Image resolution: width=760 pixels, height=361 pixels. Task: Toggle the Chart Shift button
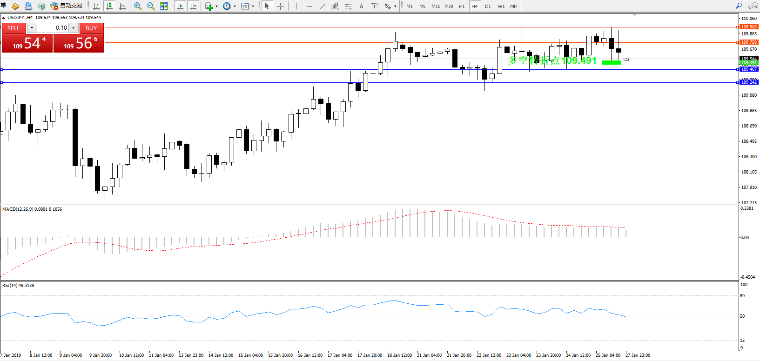(193, 6)
